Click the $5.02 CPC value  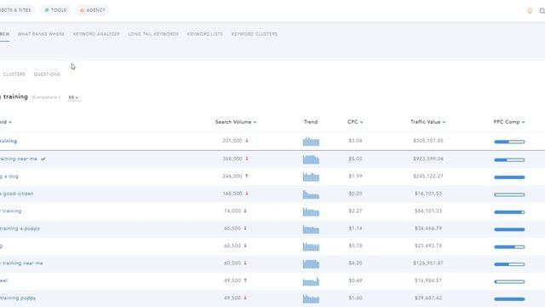(x=355, y=159)
